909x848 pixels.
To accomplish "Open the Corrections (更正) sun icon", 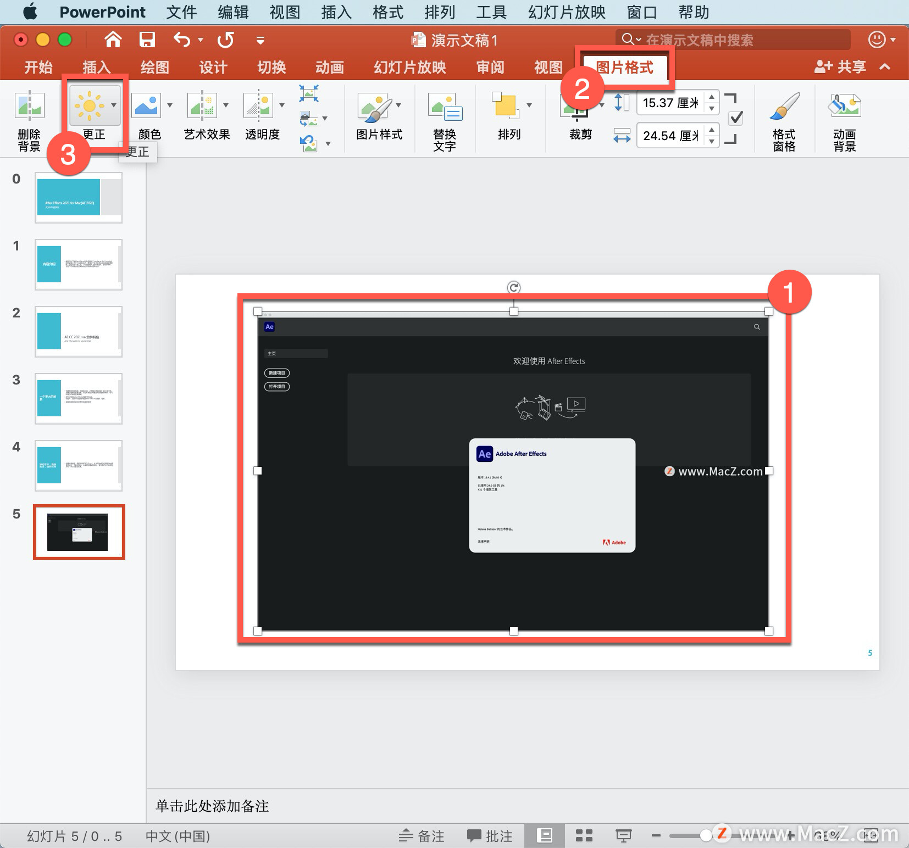I will 89,105.
